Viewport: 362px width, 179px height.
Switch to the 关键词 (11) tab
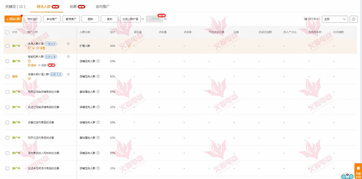15,6
